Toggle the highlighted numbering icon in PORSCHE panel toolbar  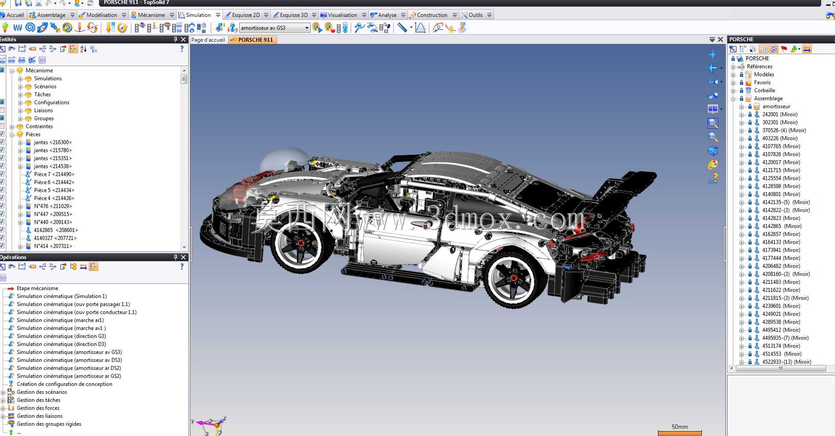(764, 49)
